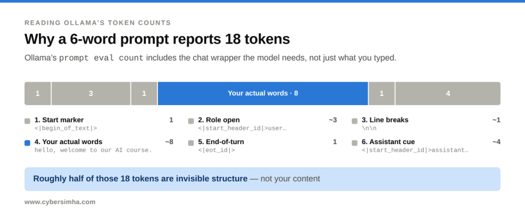Viewport: 525px width, 219px height.
Task: Click the '<|begin_of_text|>' code text
Action: pyautogui.click(x=66, y=128)
